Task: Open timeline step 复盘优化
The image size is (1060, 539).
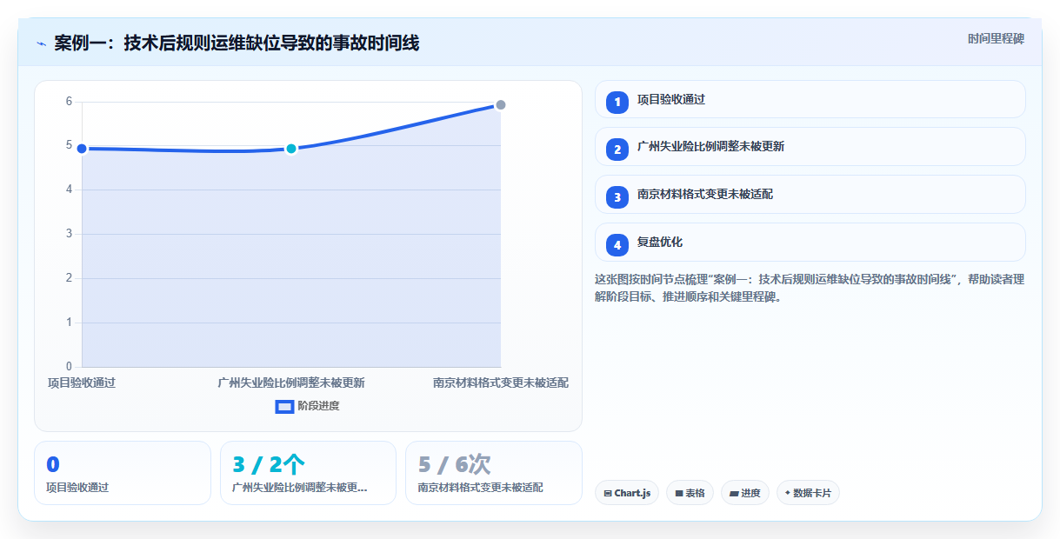Action: click(x=810, y=243)
